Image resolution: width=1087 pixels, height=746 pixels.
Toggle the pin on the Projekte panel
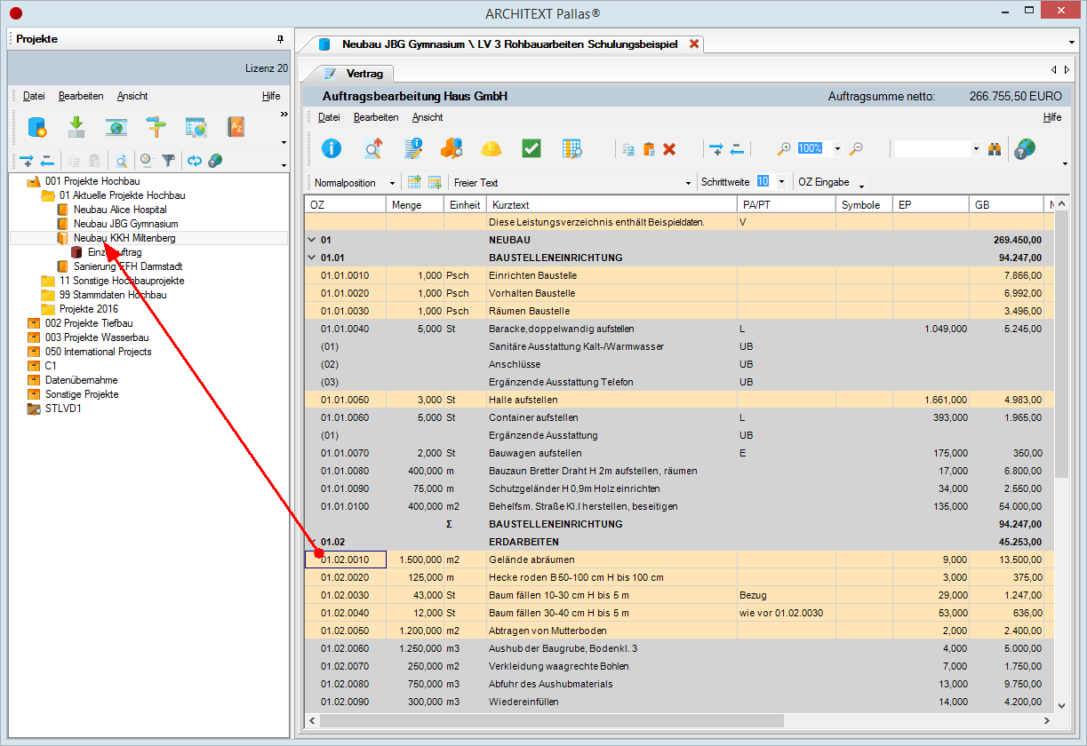tap(280, 39)
